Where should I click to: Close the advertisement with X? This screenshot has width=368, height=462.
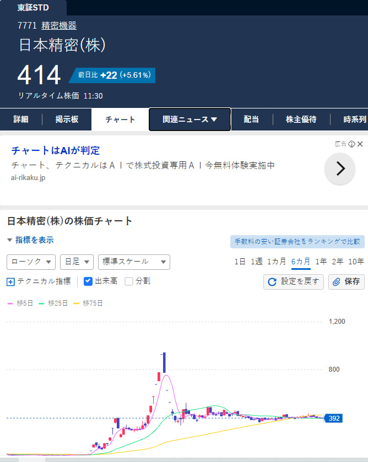pos(360,144)
